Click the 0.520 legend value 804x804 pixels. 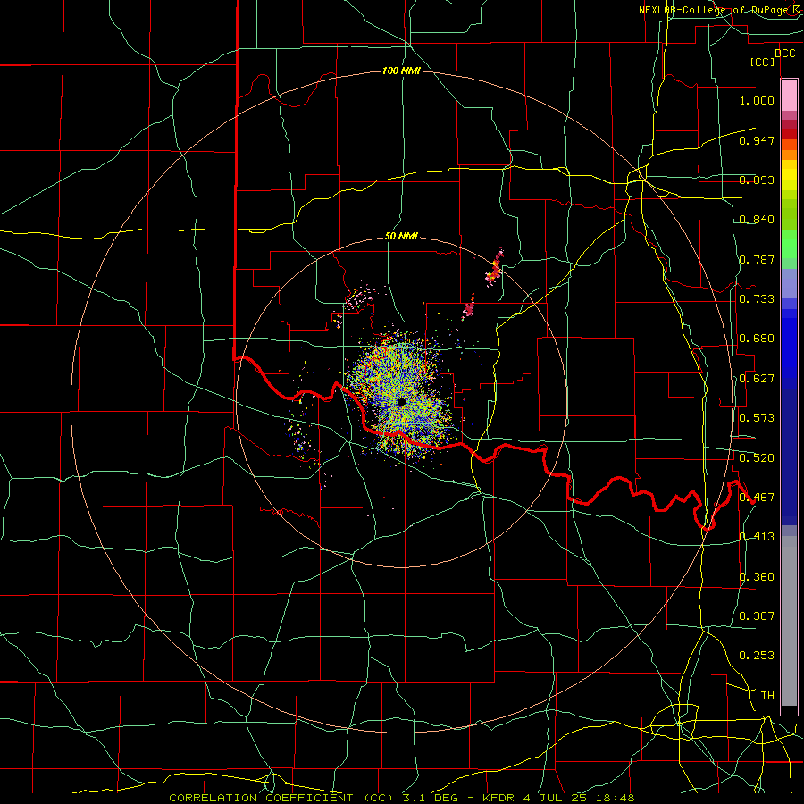coord(757,458)
